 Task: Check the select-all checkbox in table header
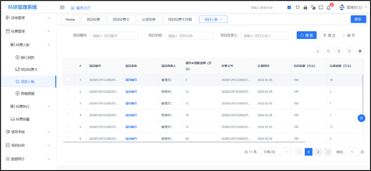(x=68, y=66)
